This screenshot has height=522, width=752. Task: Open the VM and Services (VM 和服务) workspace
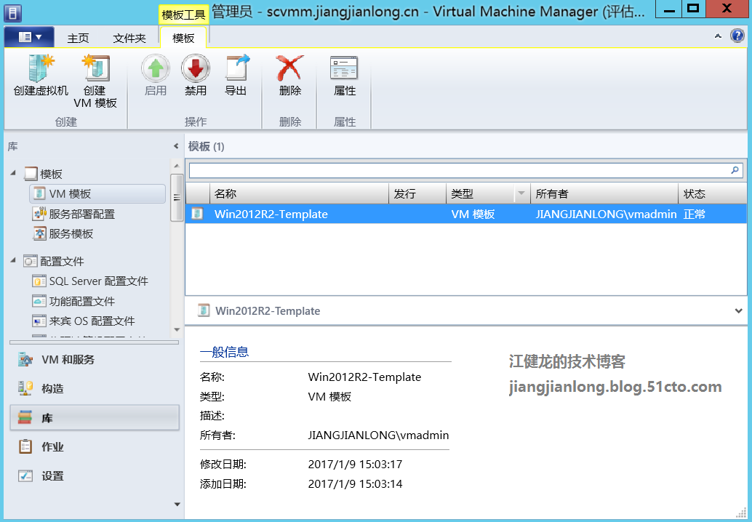tap(94, 359)
